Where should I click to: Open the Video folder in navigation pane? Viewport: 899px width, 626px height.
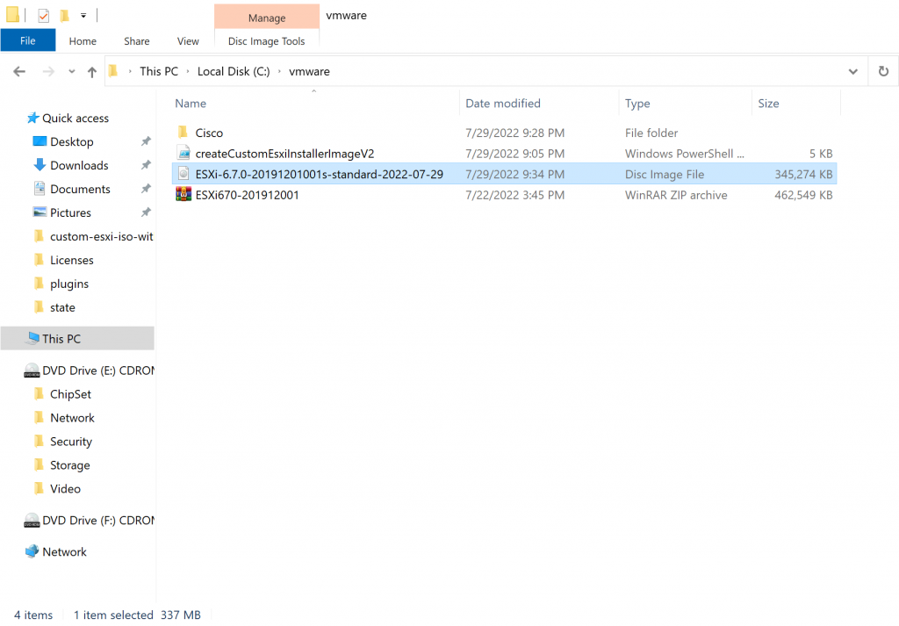click(x=65, y=489)
